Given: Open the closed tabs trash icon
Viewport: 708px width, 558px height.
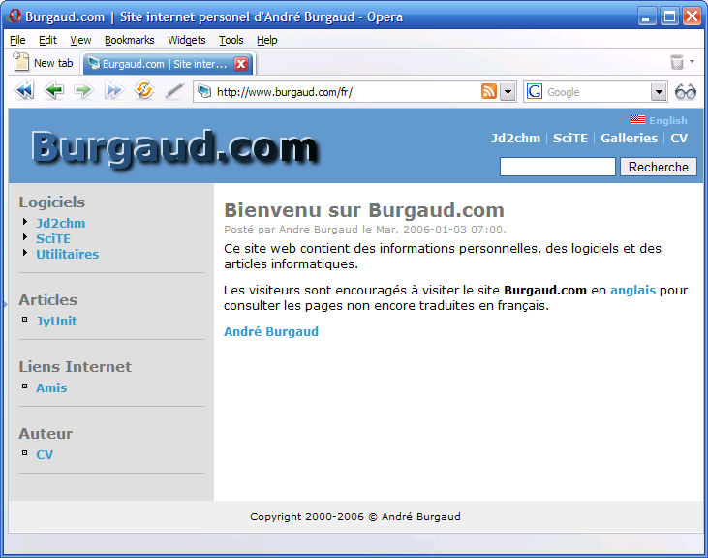Looking at the screenshot, I should 677,63.
